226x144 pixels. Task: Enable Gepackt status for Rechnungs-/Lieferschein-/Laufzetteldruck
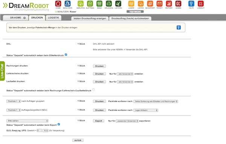[x=93, y=90]
